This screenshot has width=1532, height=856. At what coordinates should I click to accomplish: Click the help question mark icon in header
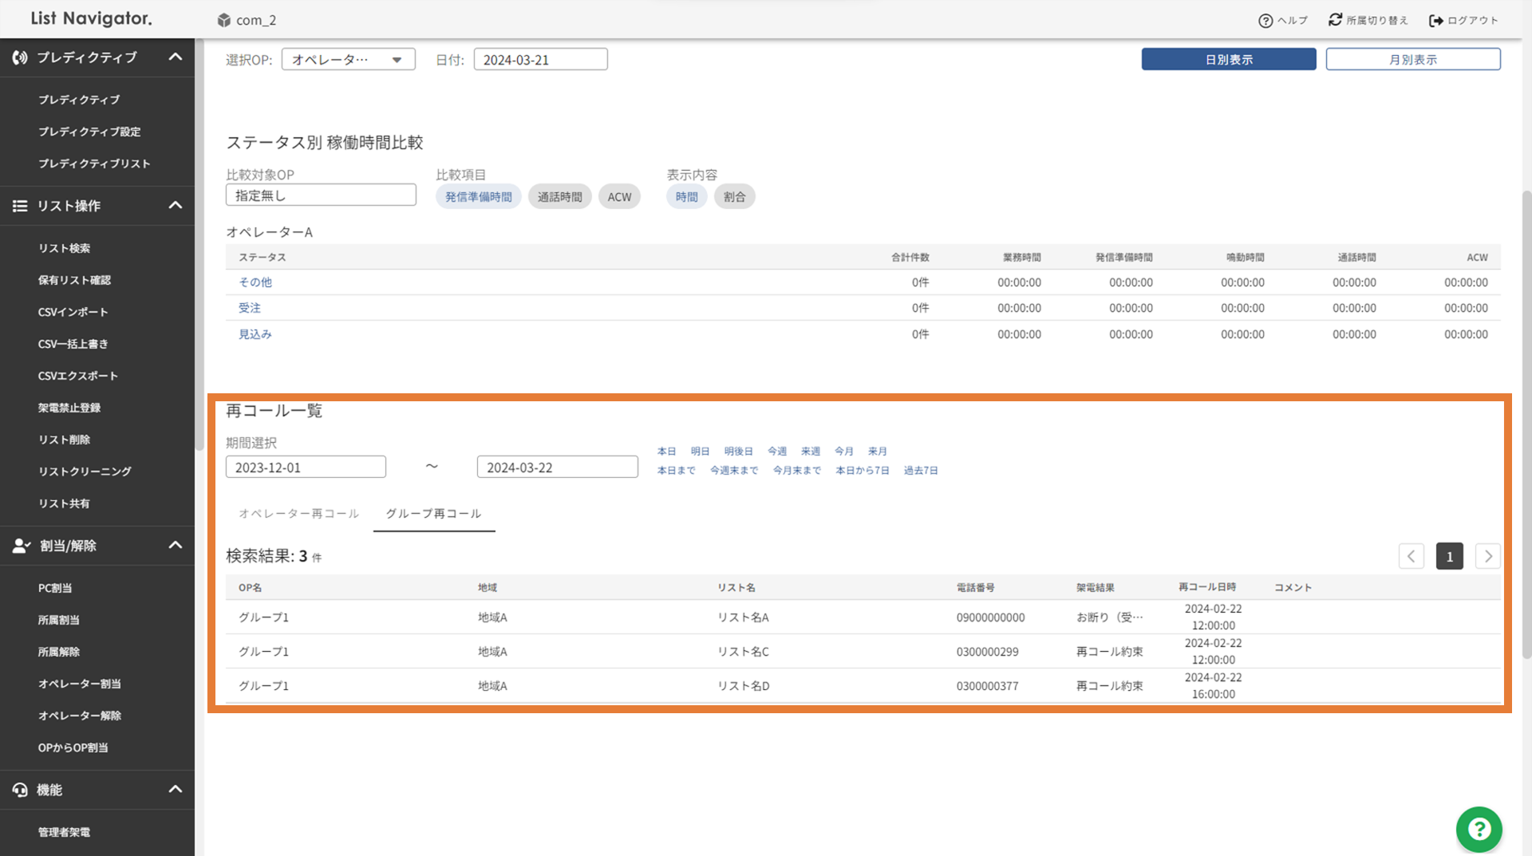pos(1265,21)
